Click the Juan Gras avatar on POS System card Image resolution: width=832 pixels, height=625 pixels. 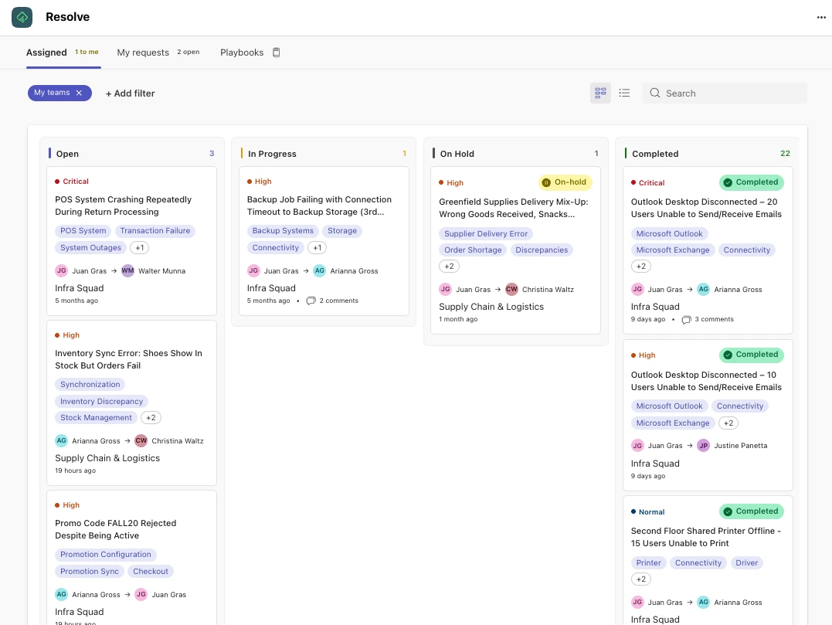pyautogui.click(x=62, y=270)
